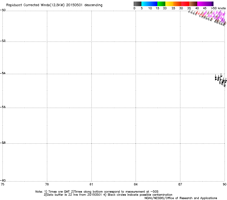The height and width of the screenshot is (200, 227).
Task: Click latitude label '-60'
Action: 3,180
